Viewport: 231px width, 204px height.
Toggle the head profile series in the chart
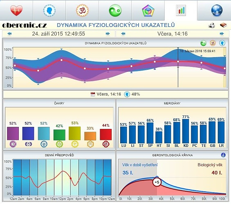(222, 43)
